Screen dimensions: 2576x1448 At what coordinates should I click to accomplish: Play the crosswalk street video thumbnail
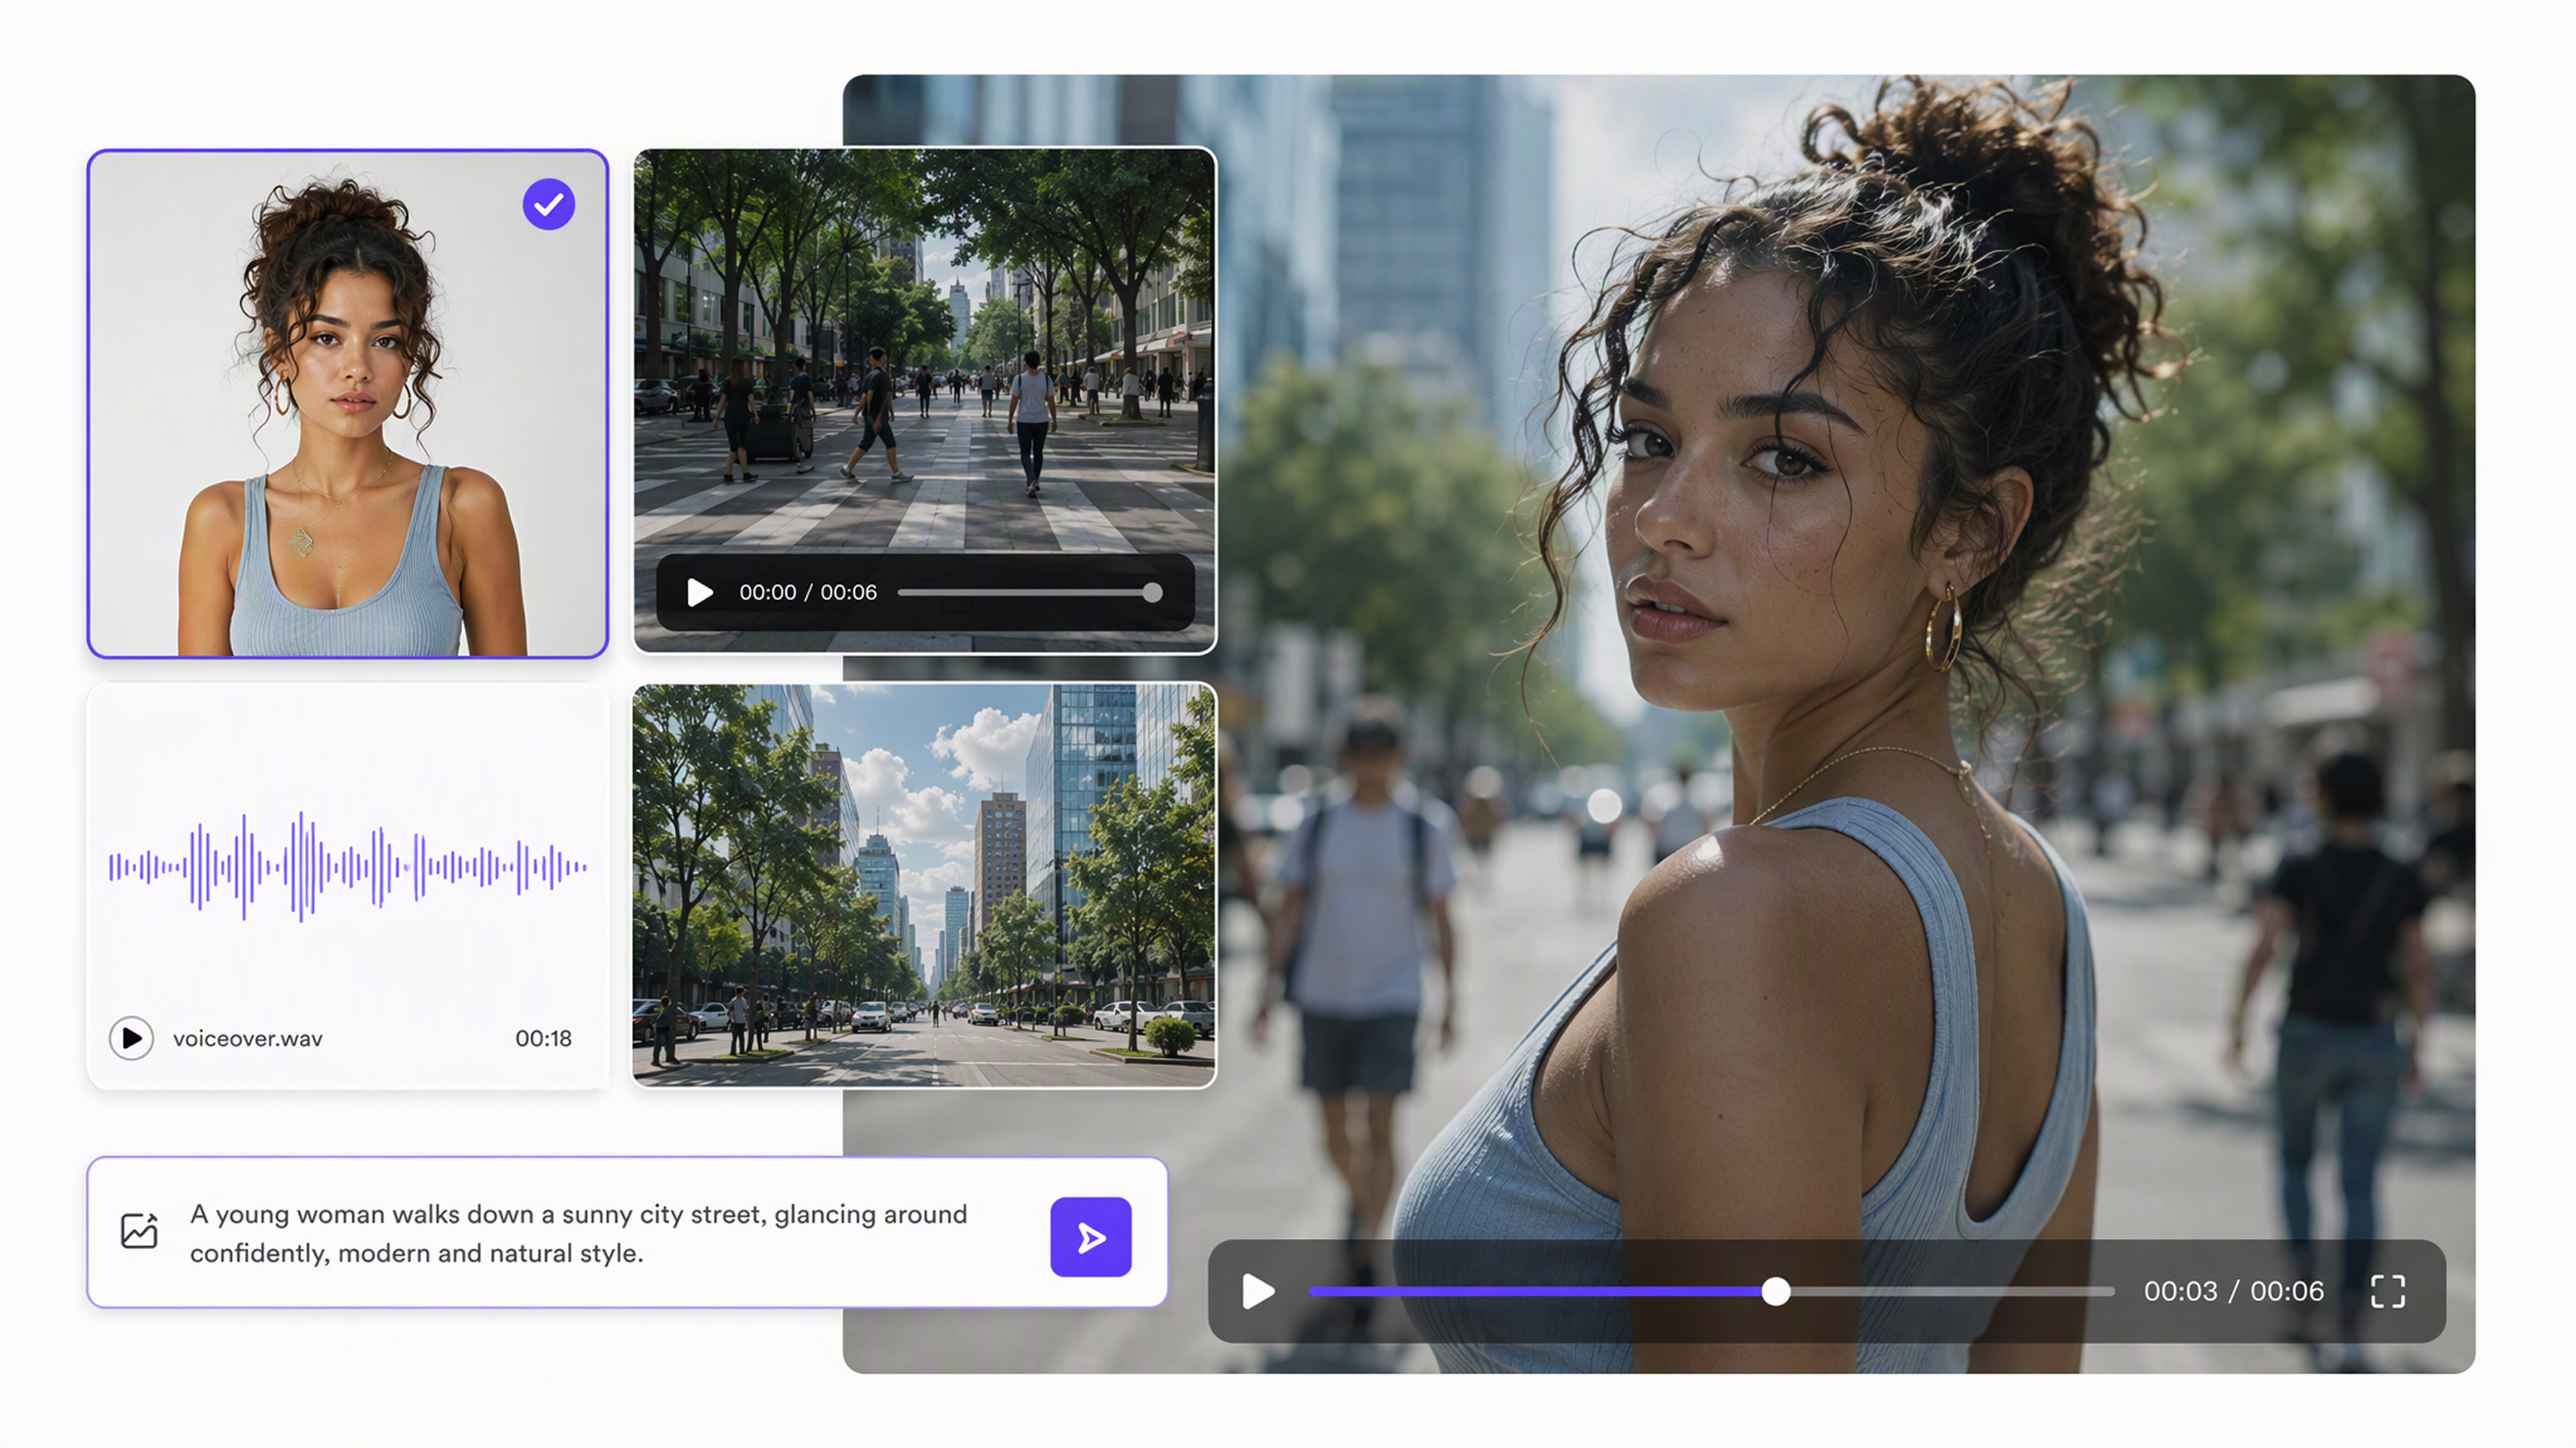699,593
